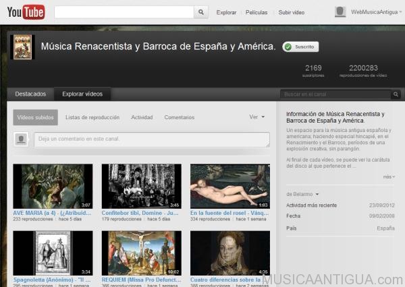Expand the más description link
The height and width of the screenshot is (287, 405).
tap(389, 177)
